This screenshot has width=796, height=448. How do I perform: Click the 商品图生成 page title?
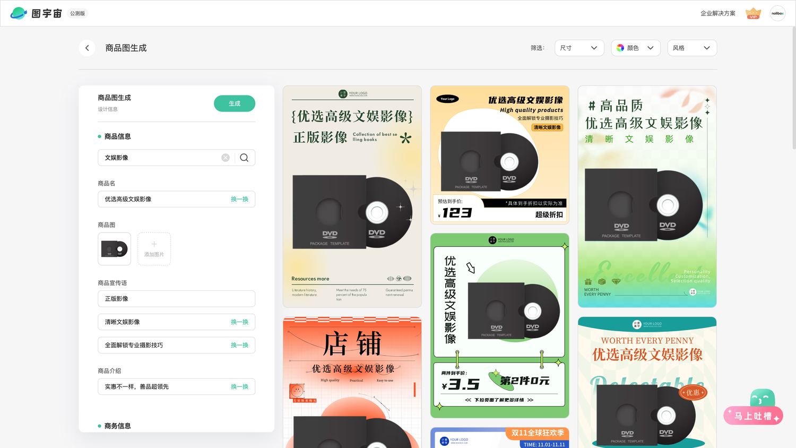126,48
